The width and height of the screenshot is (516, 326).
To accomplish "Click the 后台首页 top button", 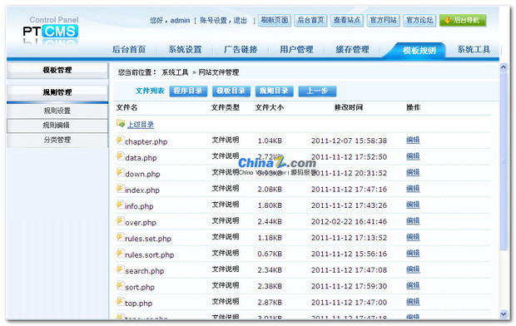I will (x=310, y=21).
